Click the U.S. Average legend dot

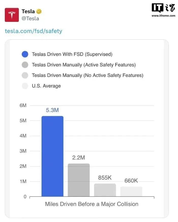pos(25,86)
